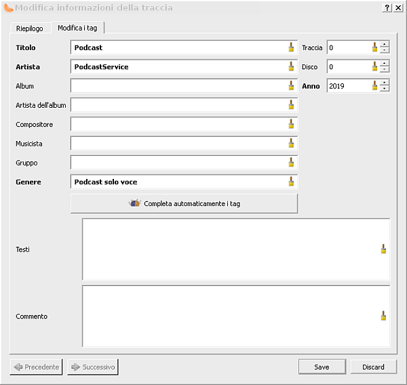Focus the Gruppo input field

(x=178, y=163)
